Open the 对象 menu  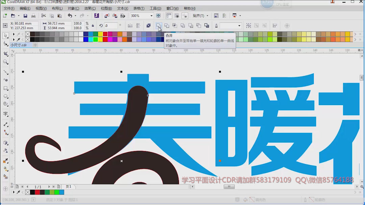pos(73,8)
